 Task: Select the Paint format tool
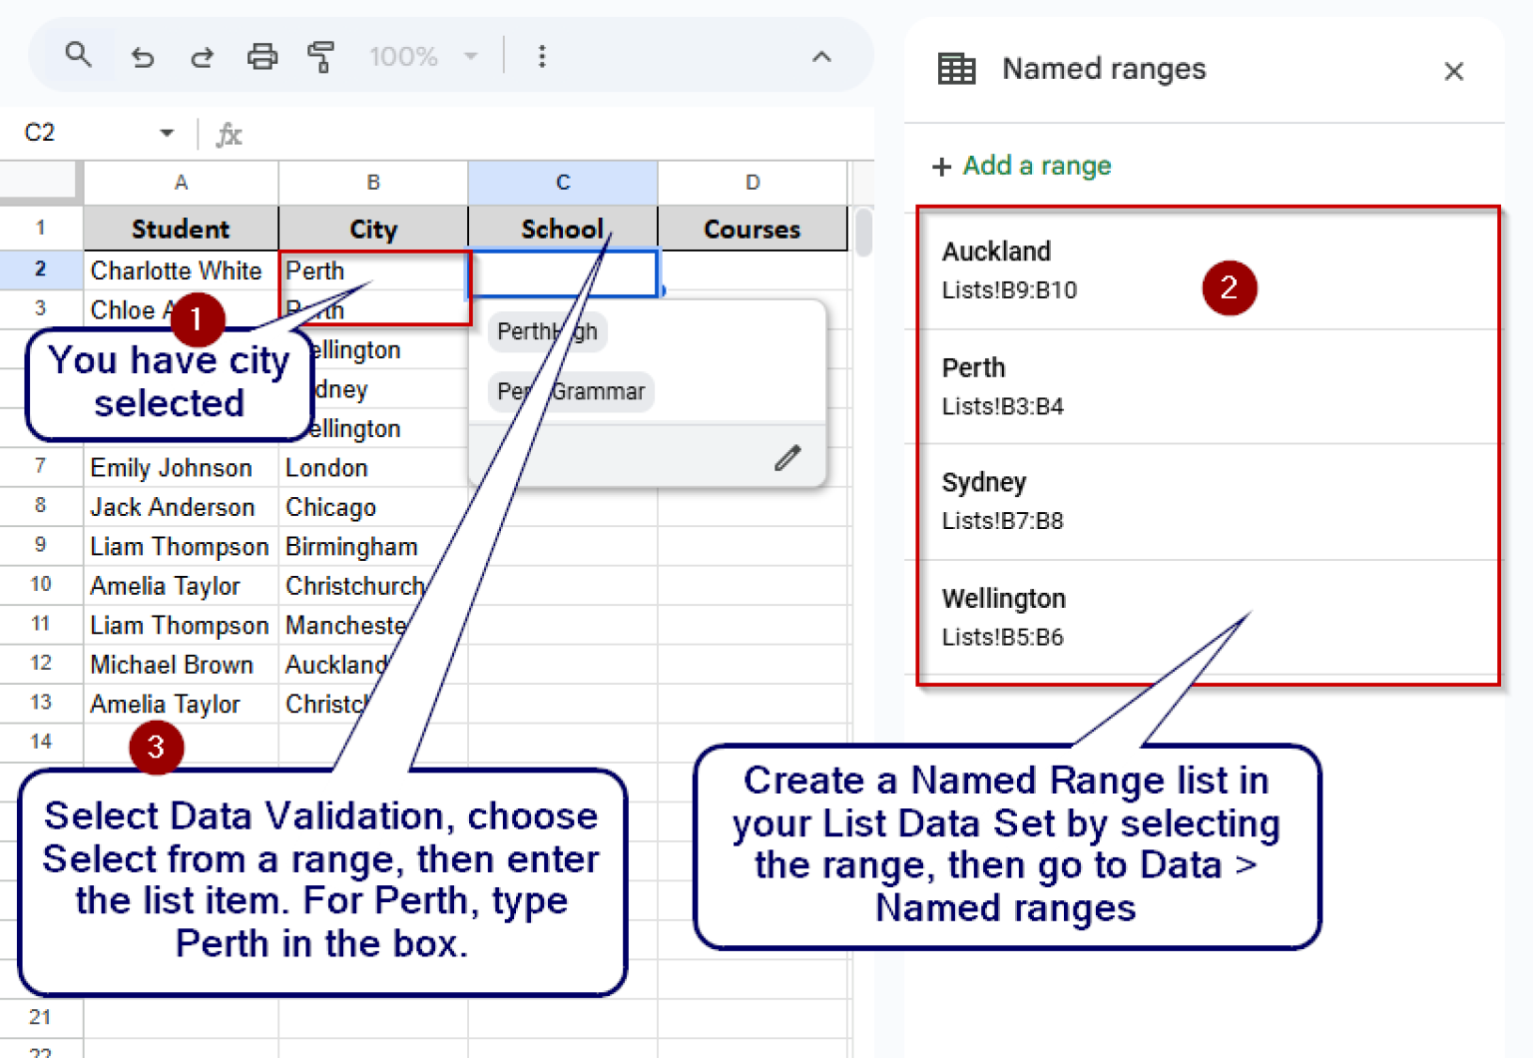[321, 57]
